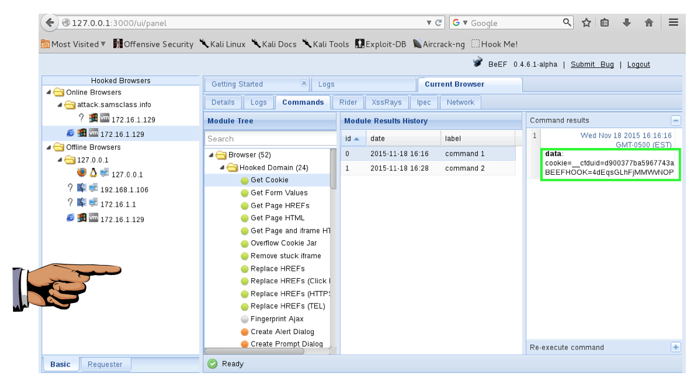The image size is (697, 387).
Task: Click the downloads arrow icon
Action: [x=627, y=22]
